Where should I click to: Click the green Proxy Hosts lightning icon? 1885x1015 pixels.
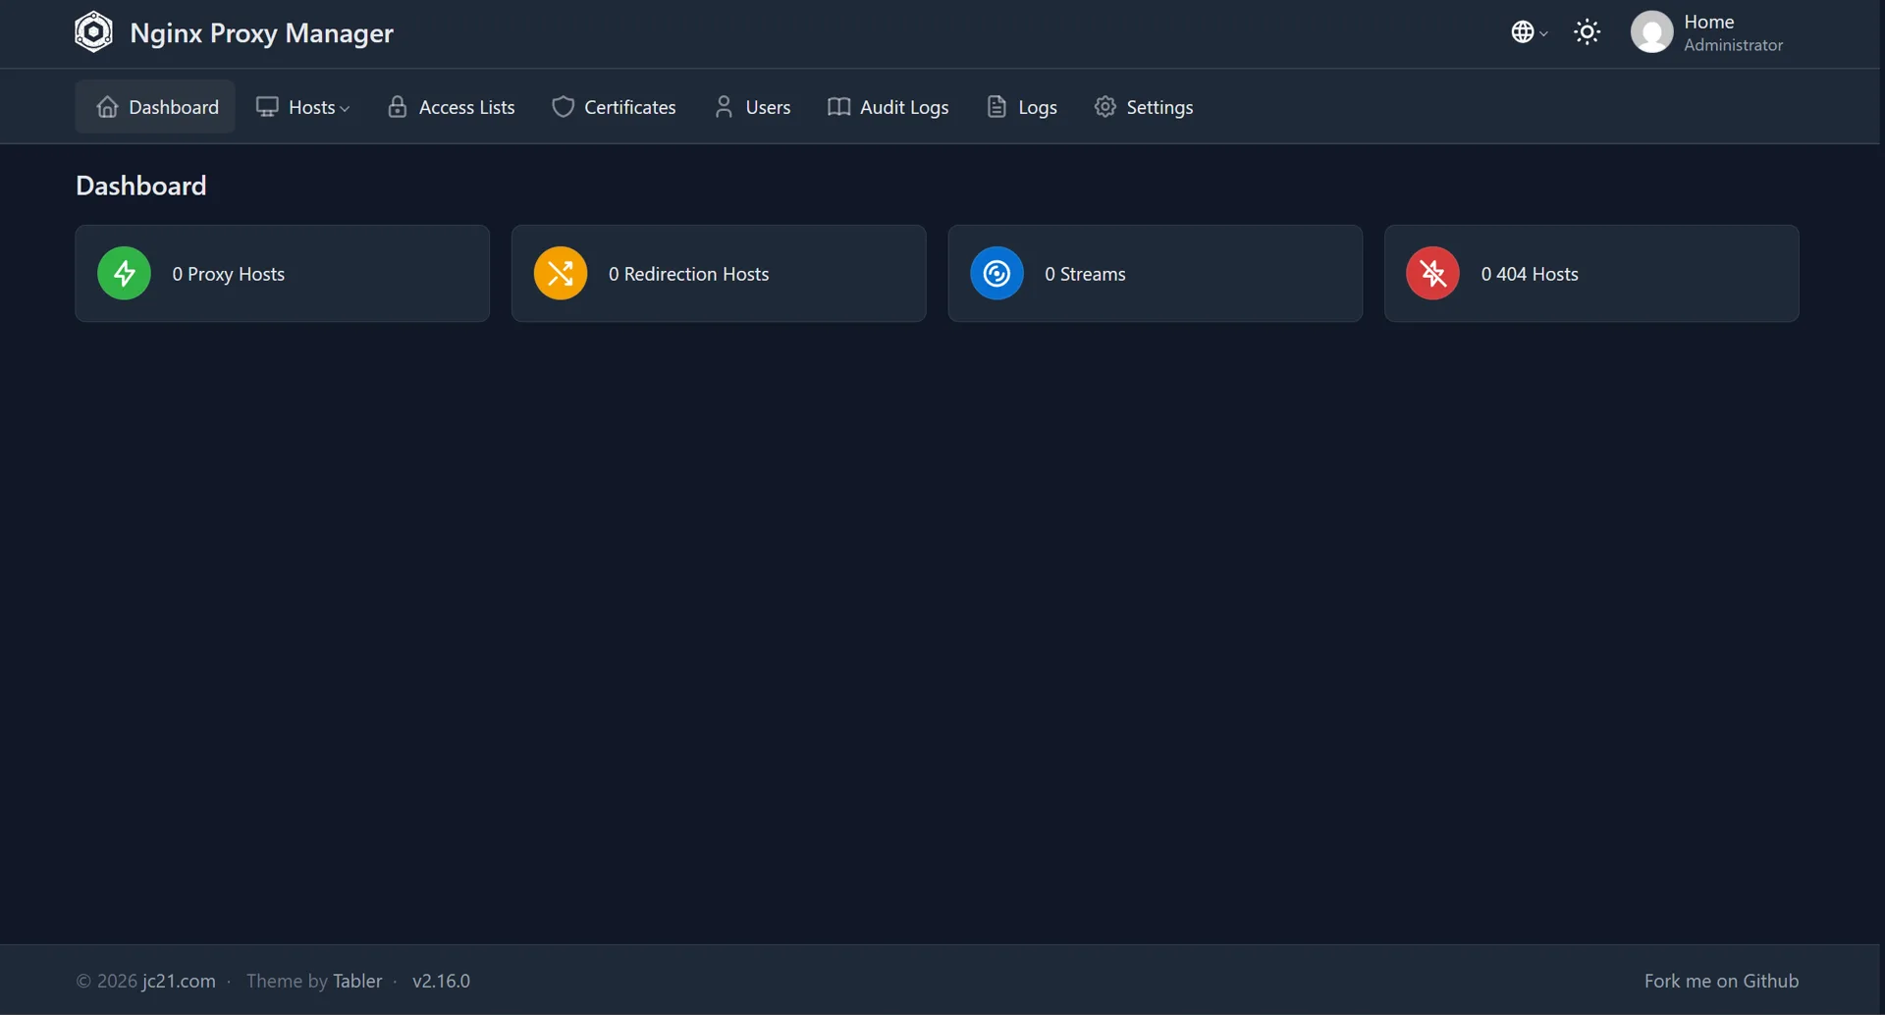[x=124, y=273]
